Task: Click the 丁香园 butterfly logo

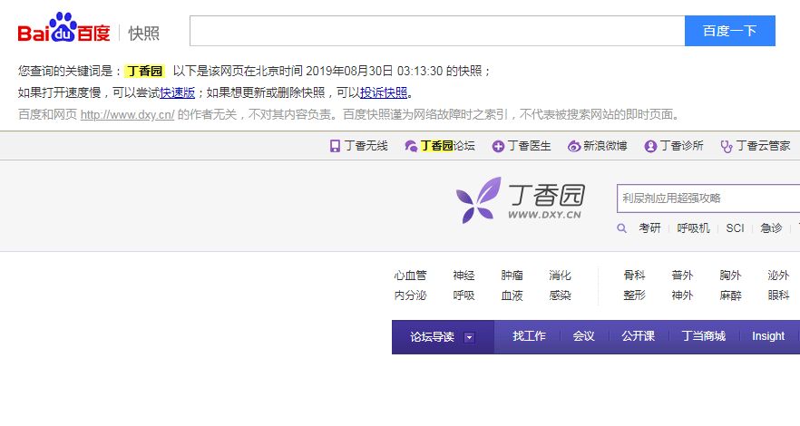Action: (x=520, y=199)
